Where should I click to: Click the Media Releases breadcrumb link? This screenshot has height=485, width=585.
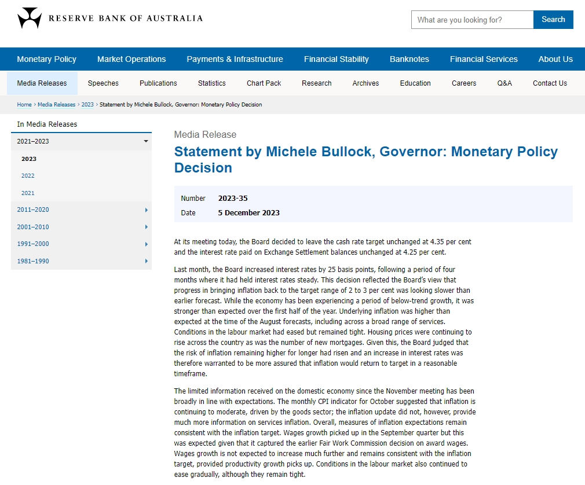pyautogui.click(x=56, y=105)
